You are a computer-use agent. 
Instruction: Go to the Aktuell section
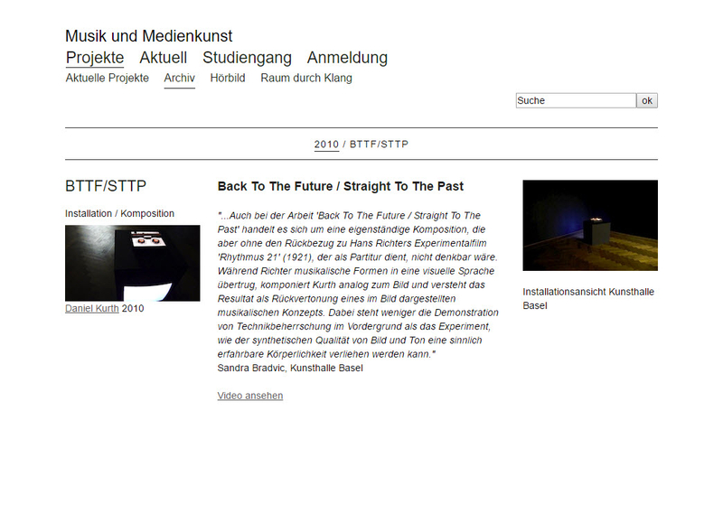164,58
